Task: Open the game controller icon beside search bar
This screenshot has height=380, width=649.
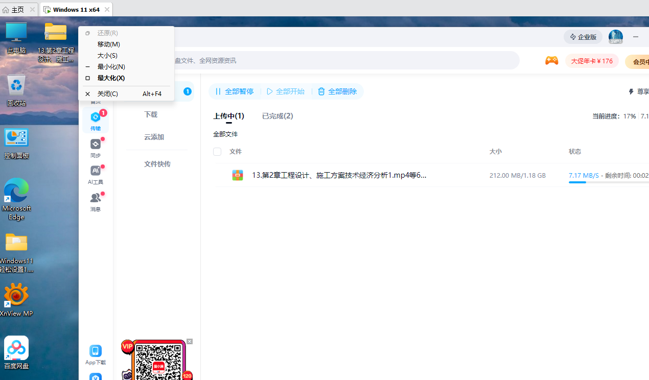Action: click(551, 60)
